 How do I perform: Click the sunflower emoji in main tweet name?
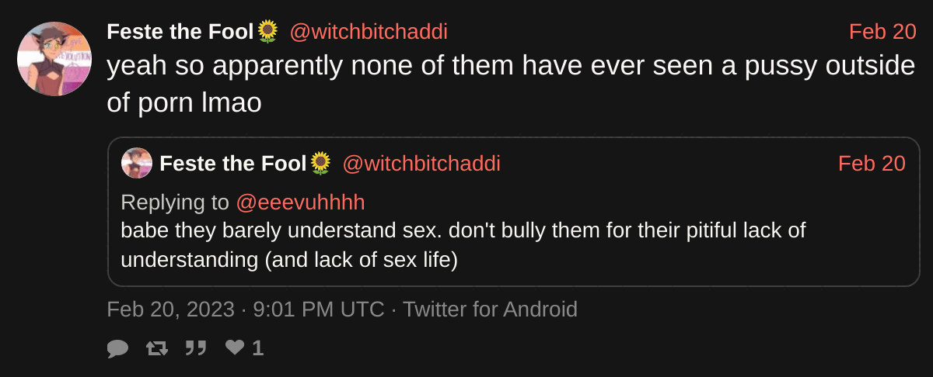tap(267, 32)
